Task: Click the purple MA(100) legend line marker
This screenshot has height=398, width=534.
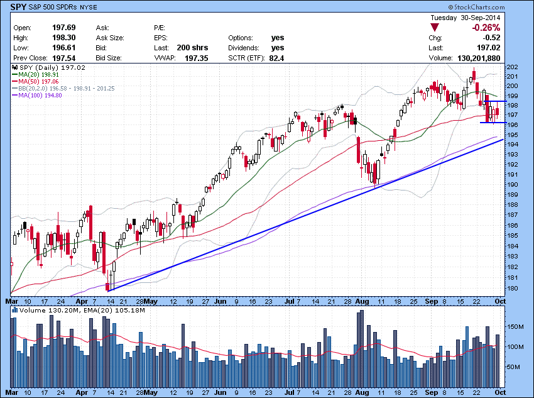Action: tap(14, 96)
